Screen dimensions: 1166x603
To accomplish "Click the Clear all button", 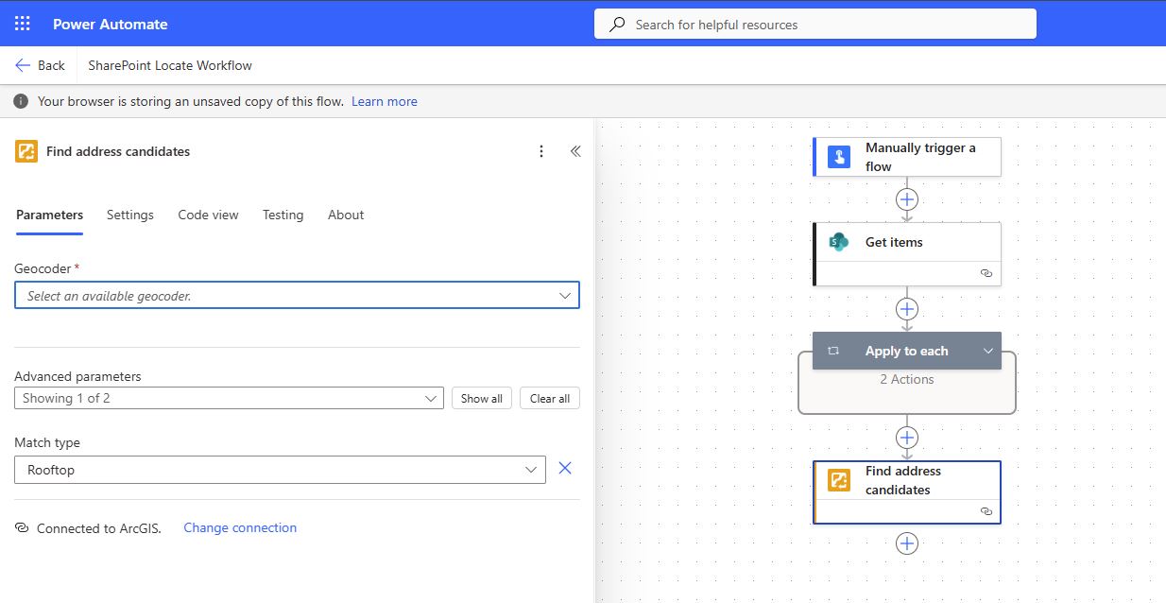I will click(549, 398).
